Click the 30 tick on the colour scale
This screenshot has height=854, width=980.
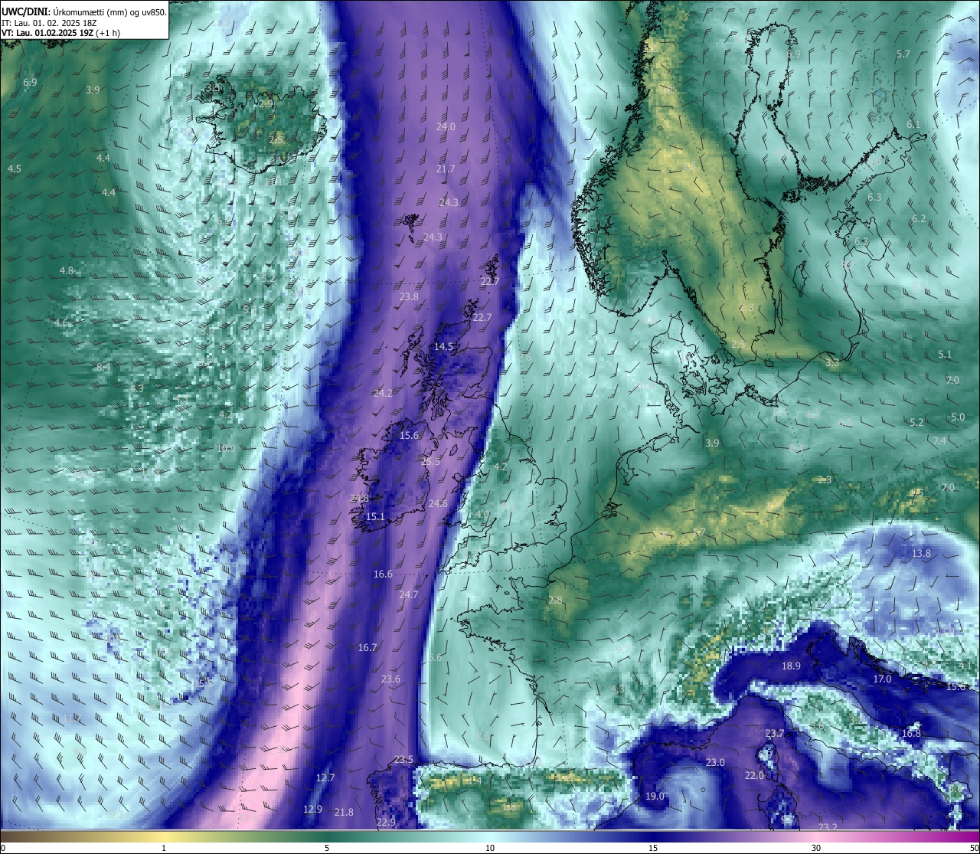(816, 848)
